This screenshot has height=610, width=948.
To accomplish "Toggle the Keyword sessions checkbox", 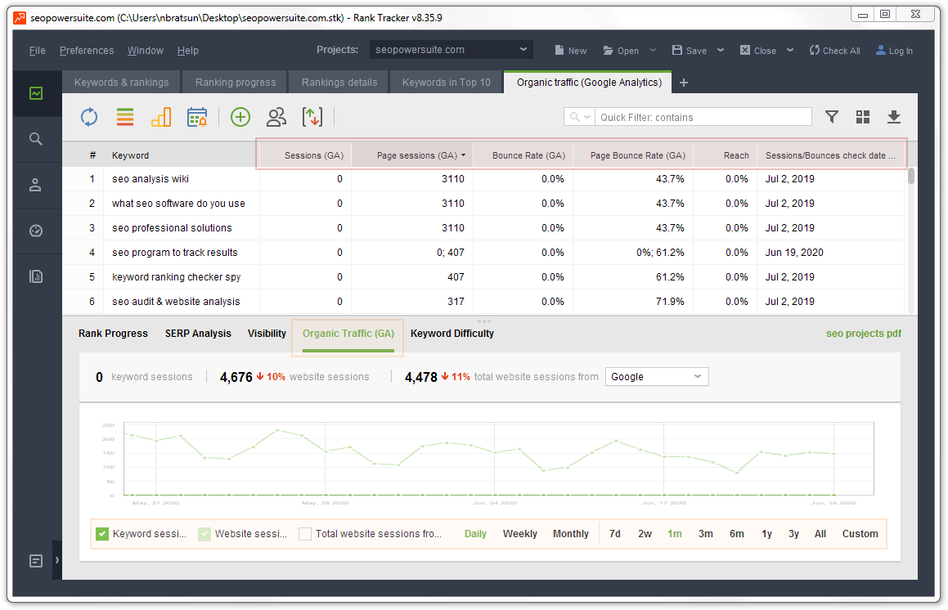I will tap(102, 534).
